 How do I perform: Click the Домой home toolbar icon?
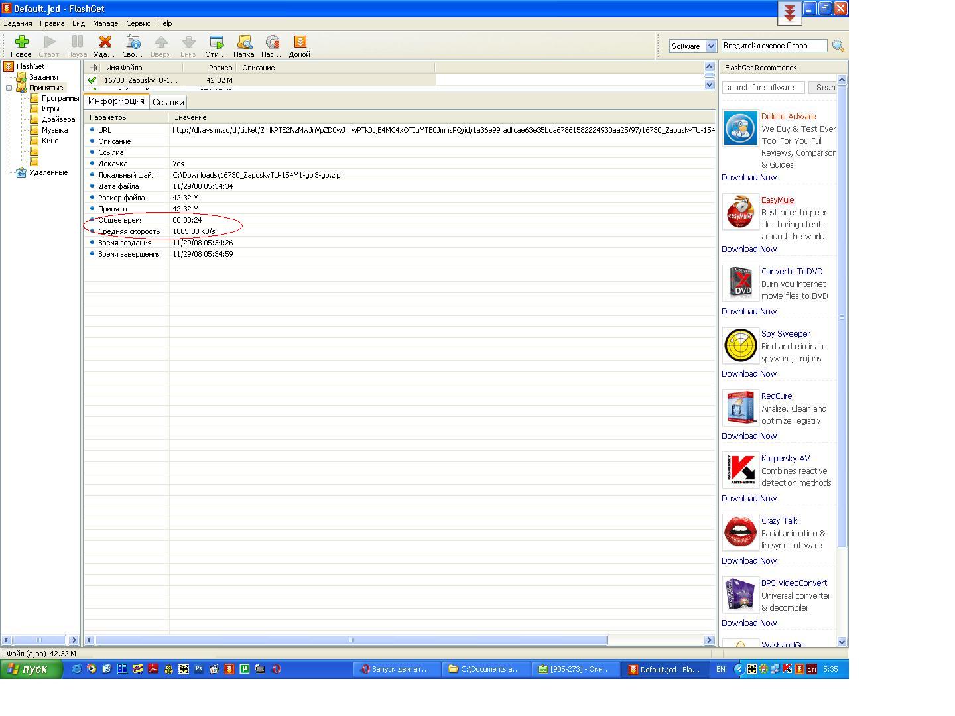(300, 42)
